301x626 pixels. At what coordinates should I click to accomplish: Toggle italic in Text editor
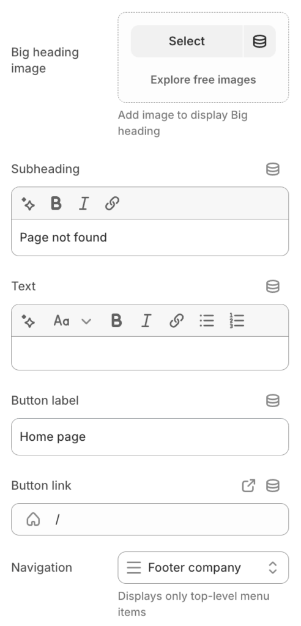146,320
